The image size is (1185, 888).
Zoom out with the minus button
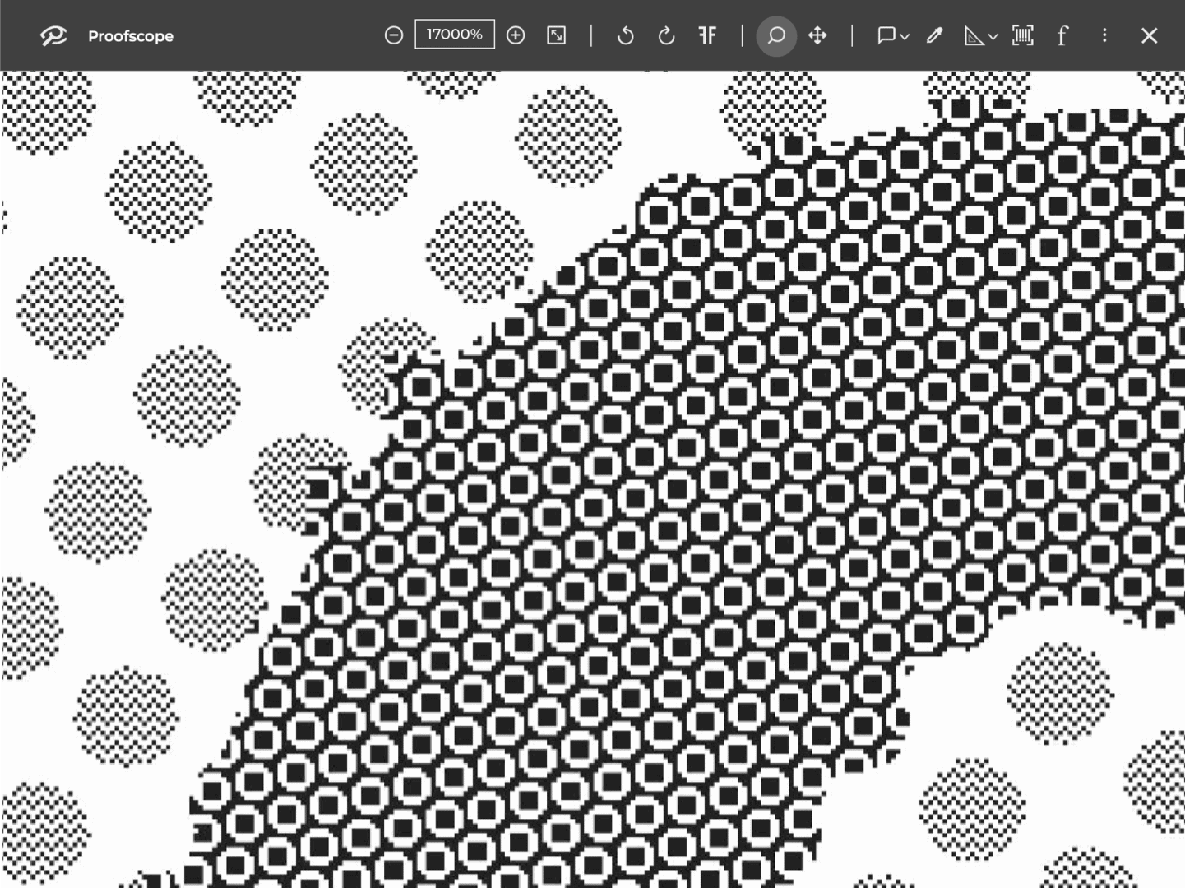[394, 35]
